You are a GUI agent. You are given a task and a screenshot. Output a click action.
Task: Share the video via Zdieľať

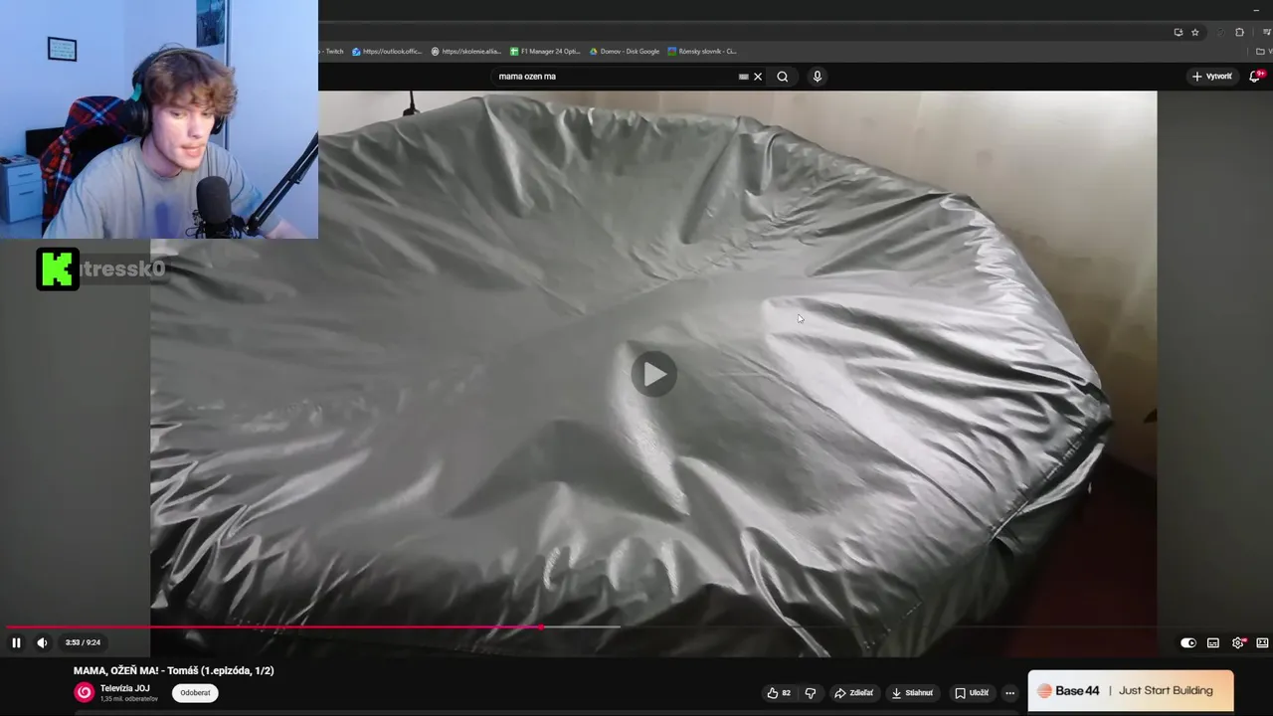(x=853, y=693)
